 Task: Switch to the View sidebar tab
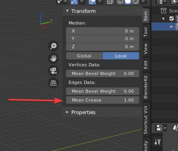[x=146, y=49]
